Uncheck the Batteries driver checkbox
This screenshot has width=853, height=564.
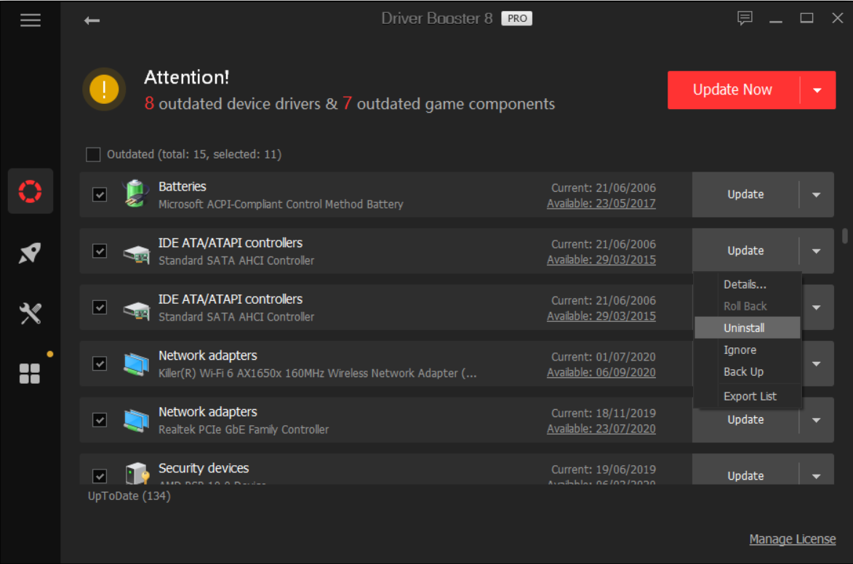[x=100, y=195]
